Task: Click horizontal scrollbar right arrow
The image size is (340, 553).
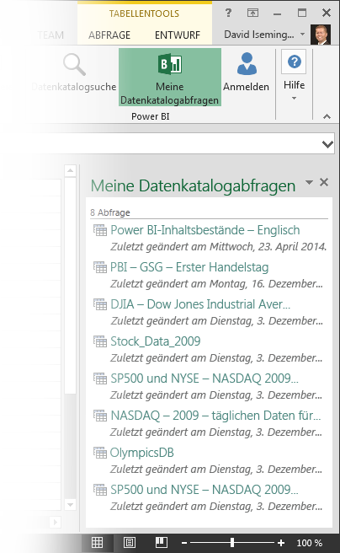Action: (x=56, y=522)
